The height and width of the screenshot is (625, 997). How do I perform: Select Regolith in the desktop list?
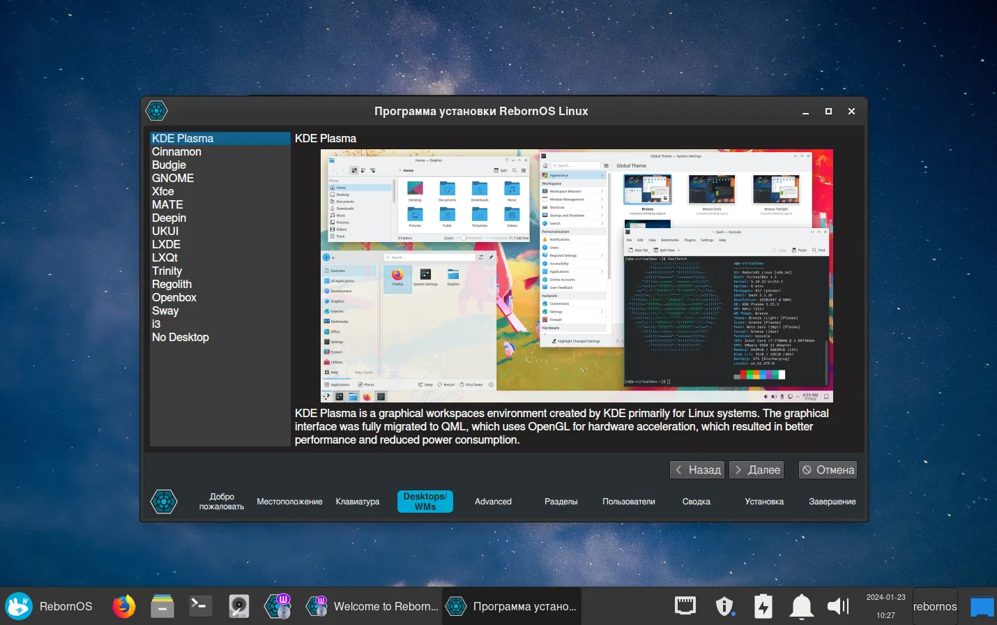[220, 284]
